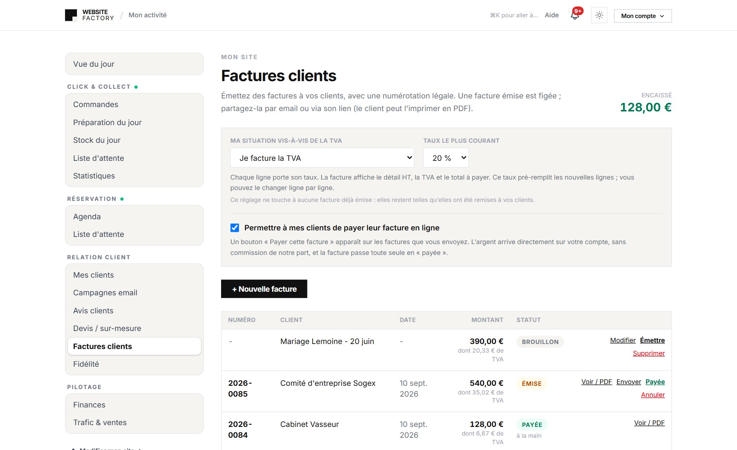The image size is (737, 450).
Task: Open Avis clients
Action: [134, 311]
